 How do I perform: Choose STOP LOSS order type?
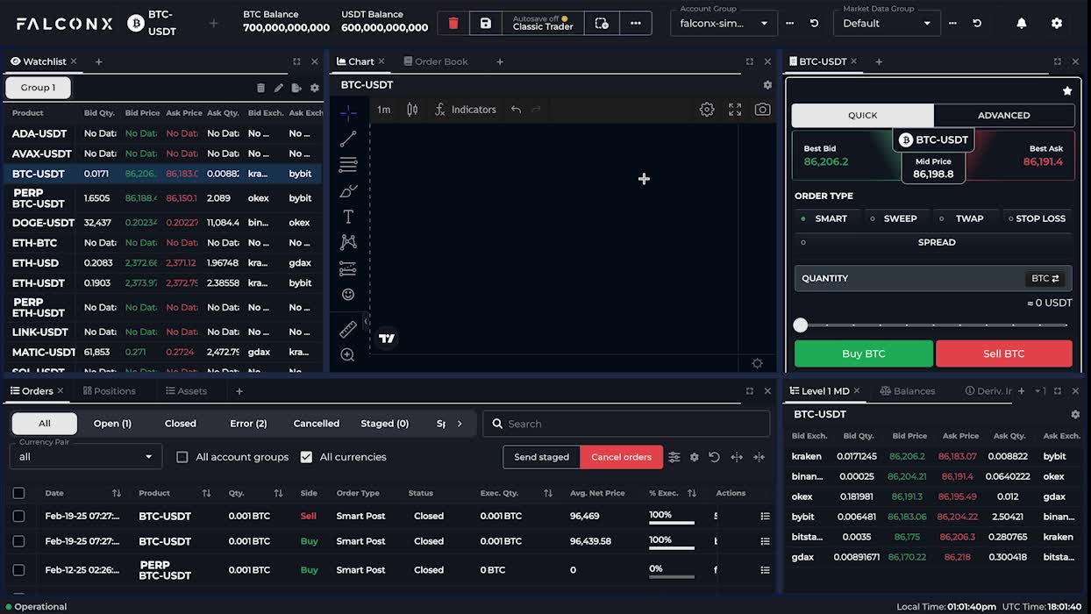tap(1038, 218)
